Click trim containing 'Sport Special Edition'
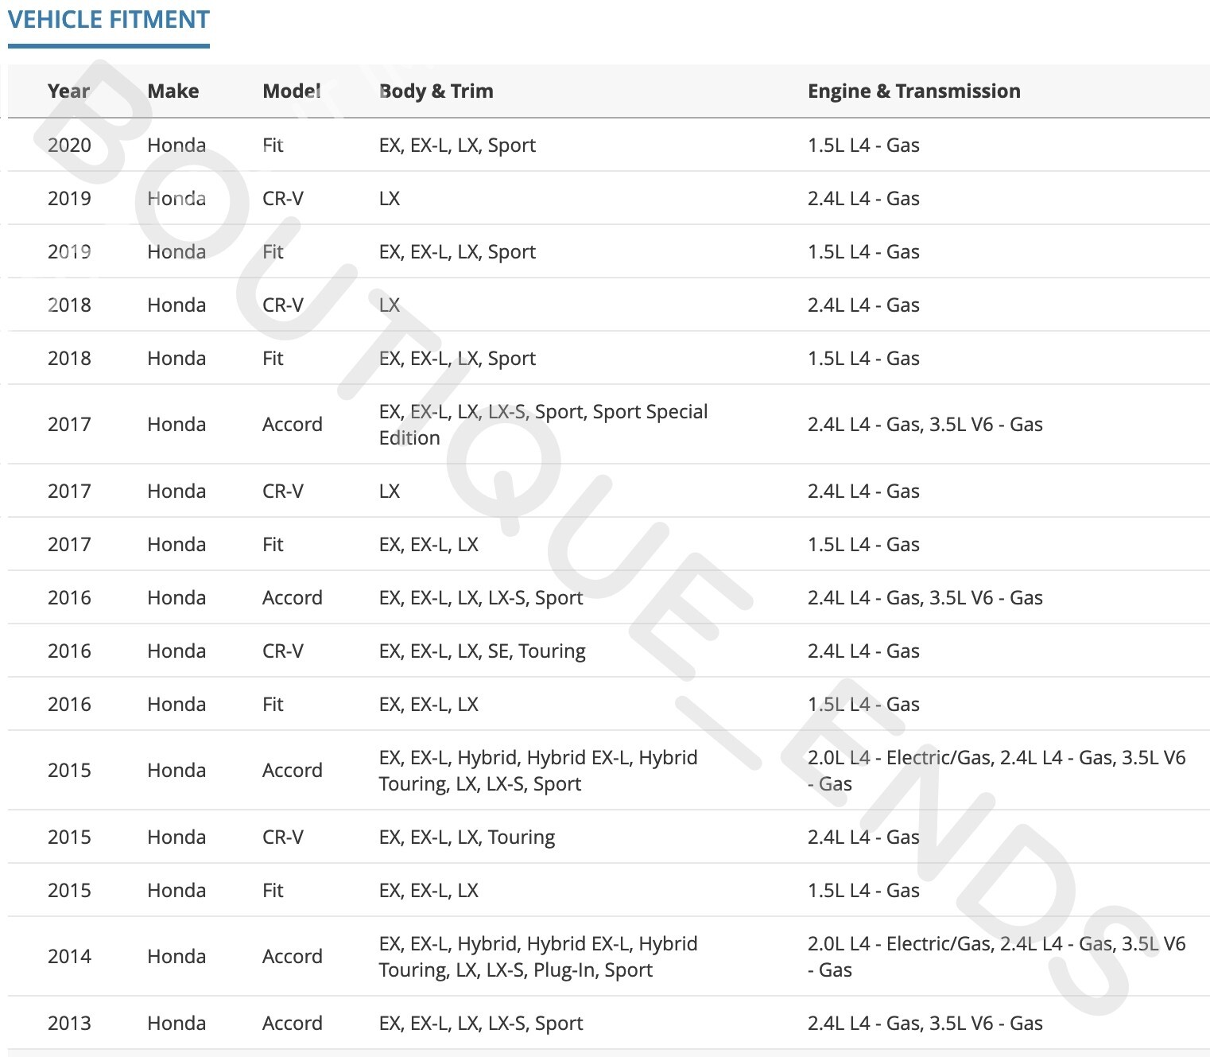The image size is (1210, 1057). pos(543,425)
